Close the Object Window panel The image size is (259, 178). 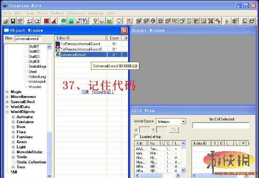pyautogui.click(x=124, y=31)
